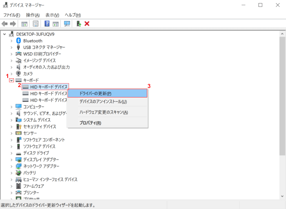286x209 pixels.
Task: Click the vertical scrollbar down arrow
Action: (282, 196)
